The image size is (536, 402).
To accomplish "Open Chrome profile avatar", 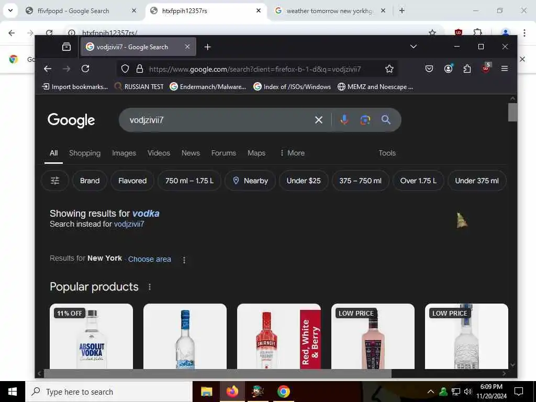I will (x=505, y=33).
